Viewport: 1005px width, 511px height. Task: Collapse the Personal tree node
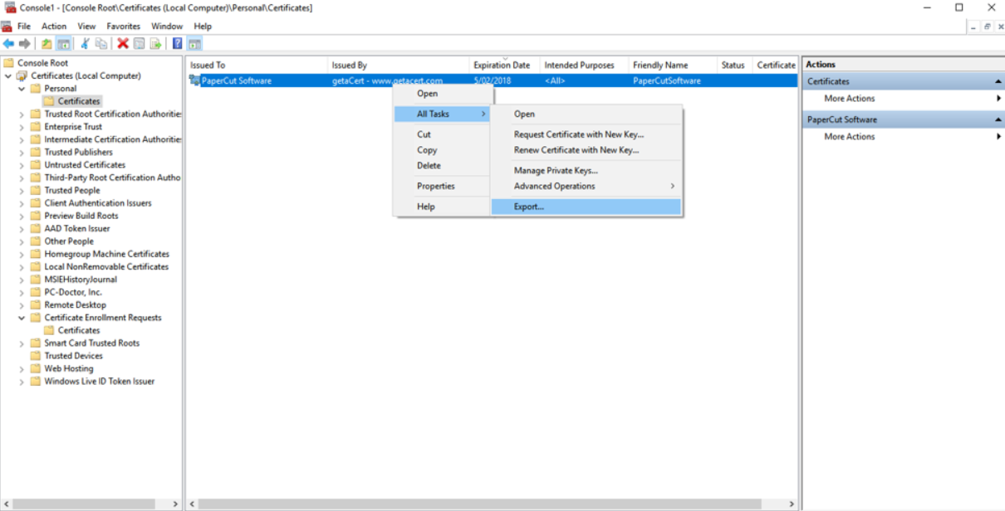[22, 89]
